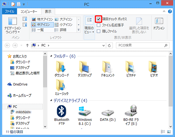Select the ビデオ folder icon
Viewport: 175px width, 137px height.
154,69
